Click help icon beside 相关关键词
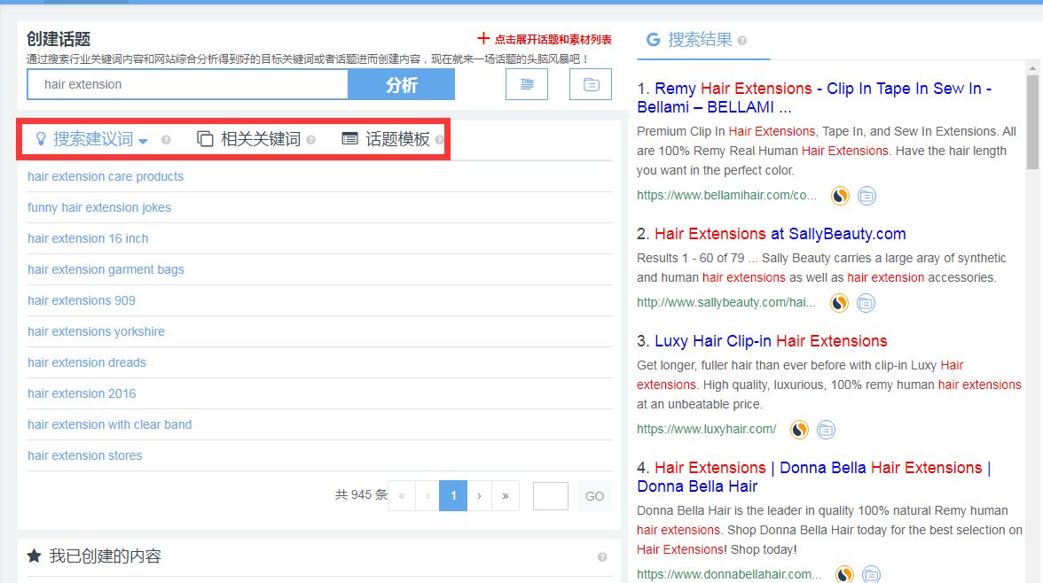Screen dimensions: 1043x583 tap(310, 140)
